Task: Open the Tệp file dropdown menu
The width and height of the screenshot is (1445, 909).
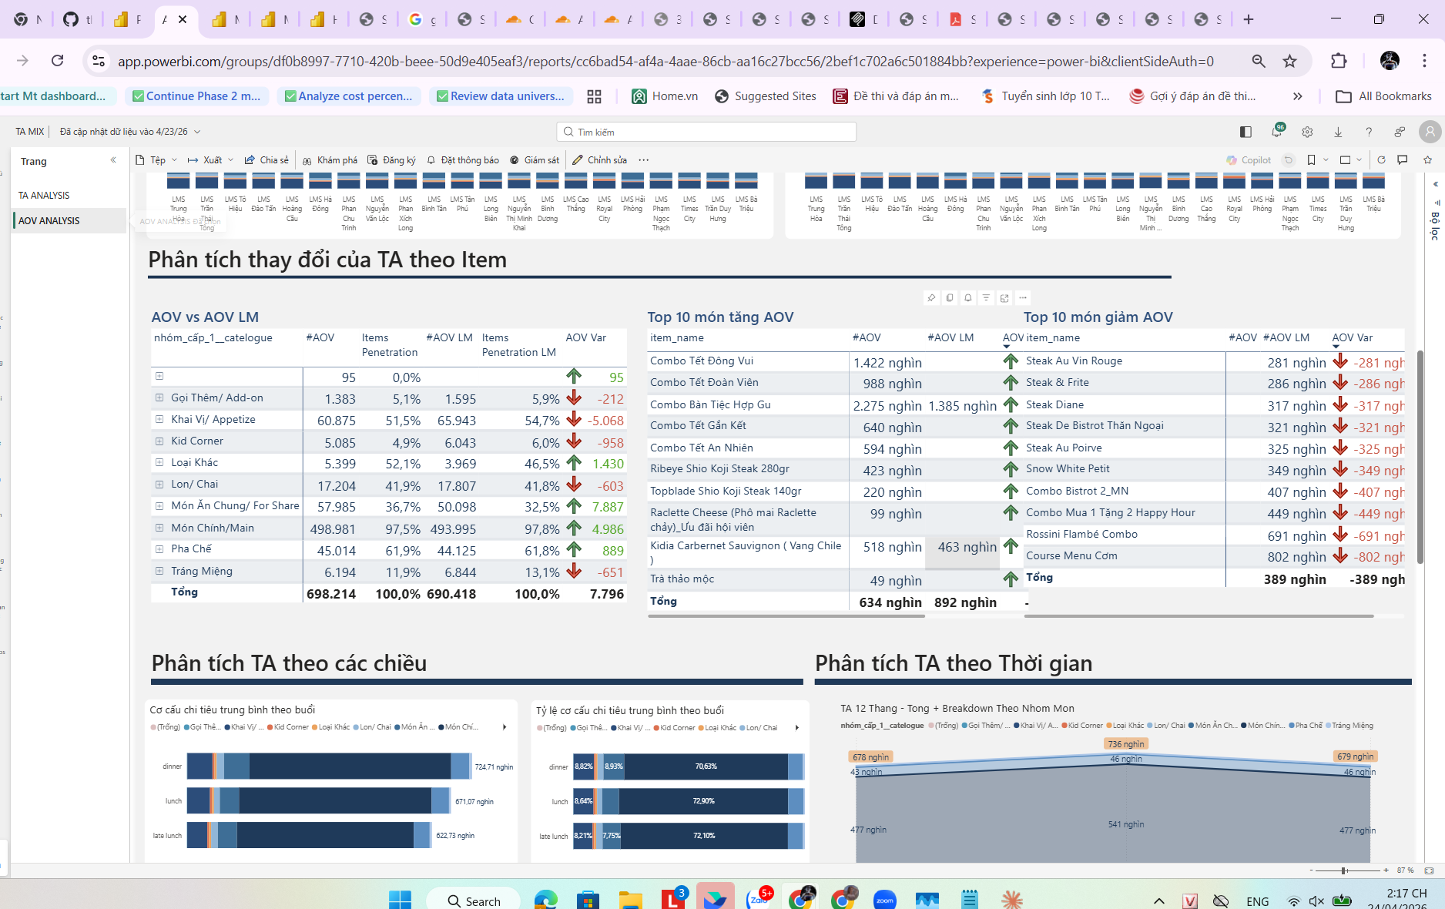Action: click(x=156, y=160)
